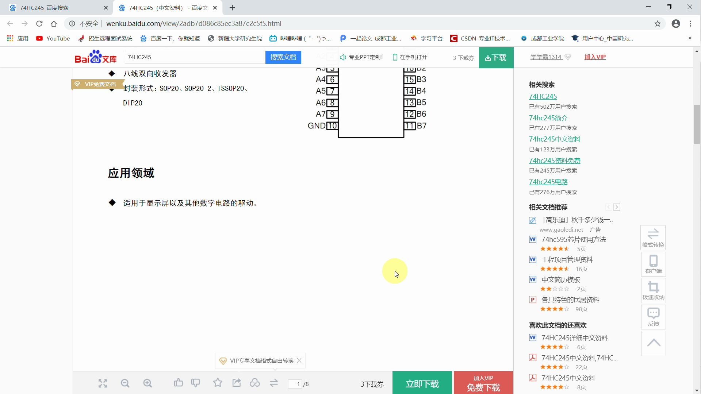The width and height of the screenshot is (701, 394).
Task: Click the address bar URL wenku.baidu.com
Action: (194, 24)
